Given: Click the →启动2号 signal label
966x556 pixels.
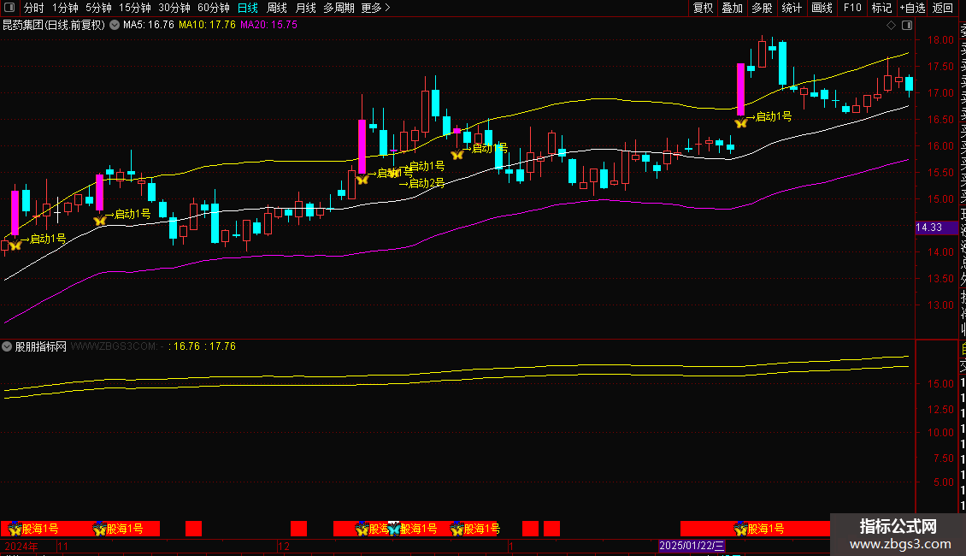Looking at the screenshot, I should coord(421,183).
